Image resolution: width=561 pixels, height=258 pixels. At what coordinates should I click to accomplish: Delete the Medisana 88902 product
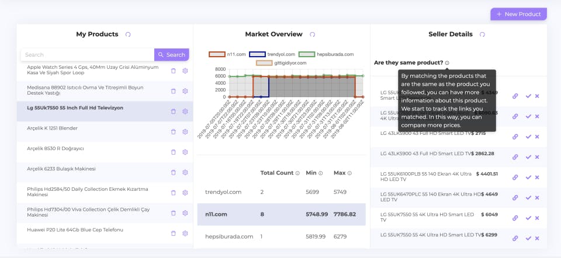click(x=174, y=91)
